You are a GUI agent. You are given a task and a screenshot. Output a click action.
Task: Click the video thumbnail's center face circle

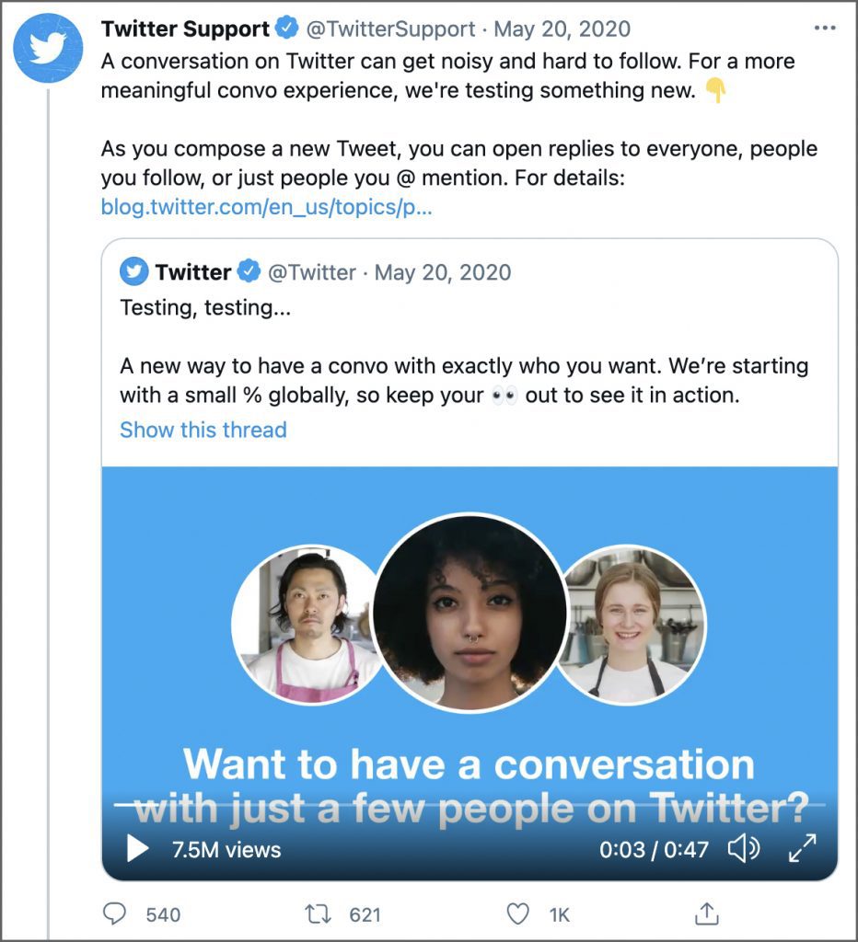(x=470, y=613)
